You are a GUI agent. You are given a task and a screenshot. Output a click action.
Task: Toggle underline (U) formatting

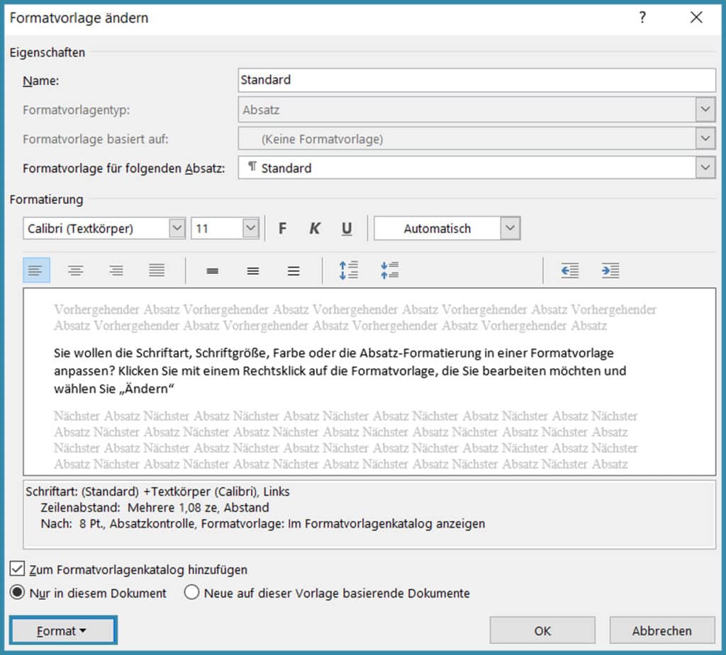click(347, 229)
